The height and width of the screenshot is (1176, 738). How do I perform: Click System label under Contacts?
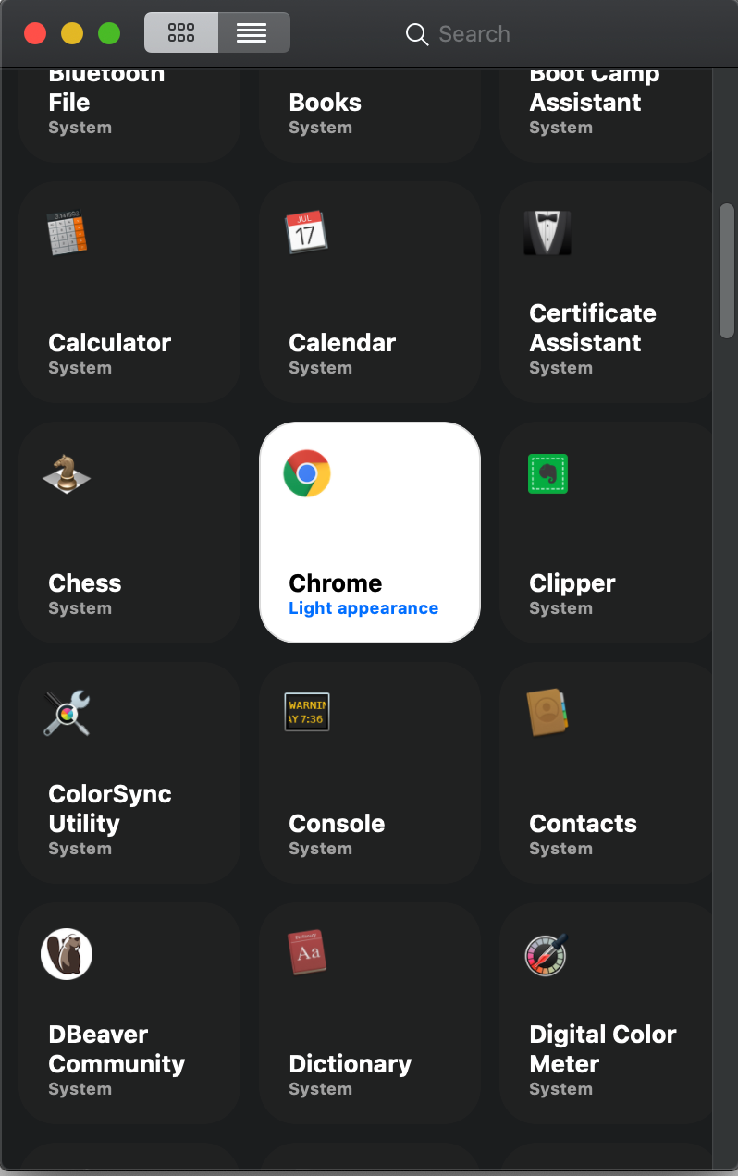pos(560,849)
